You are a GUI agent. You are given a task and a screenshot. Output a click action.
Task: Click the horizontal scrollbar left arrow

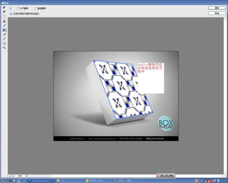pos(51,176)
